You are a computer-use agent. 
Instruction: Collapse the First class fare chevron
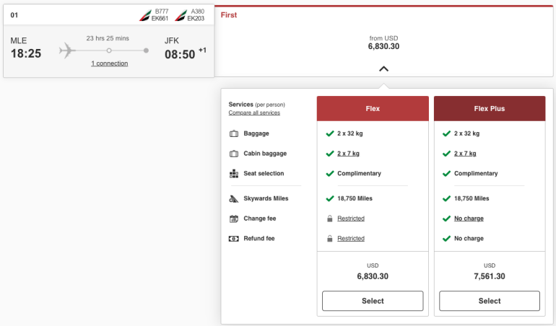[383, 69]
